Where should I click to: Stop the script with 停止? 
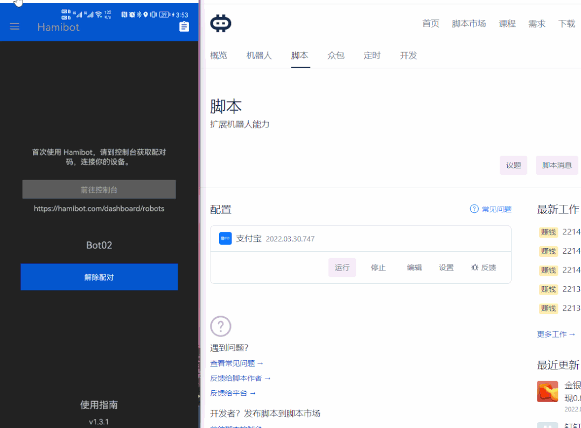(378, 267)
